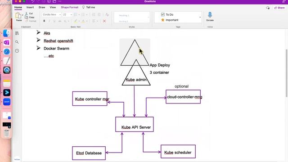The image size is (288, 162).
Task: Select the Kube scheduler box
Action: click(178, 152)
